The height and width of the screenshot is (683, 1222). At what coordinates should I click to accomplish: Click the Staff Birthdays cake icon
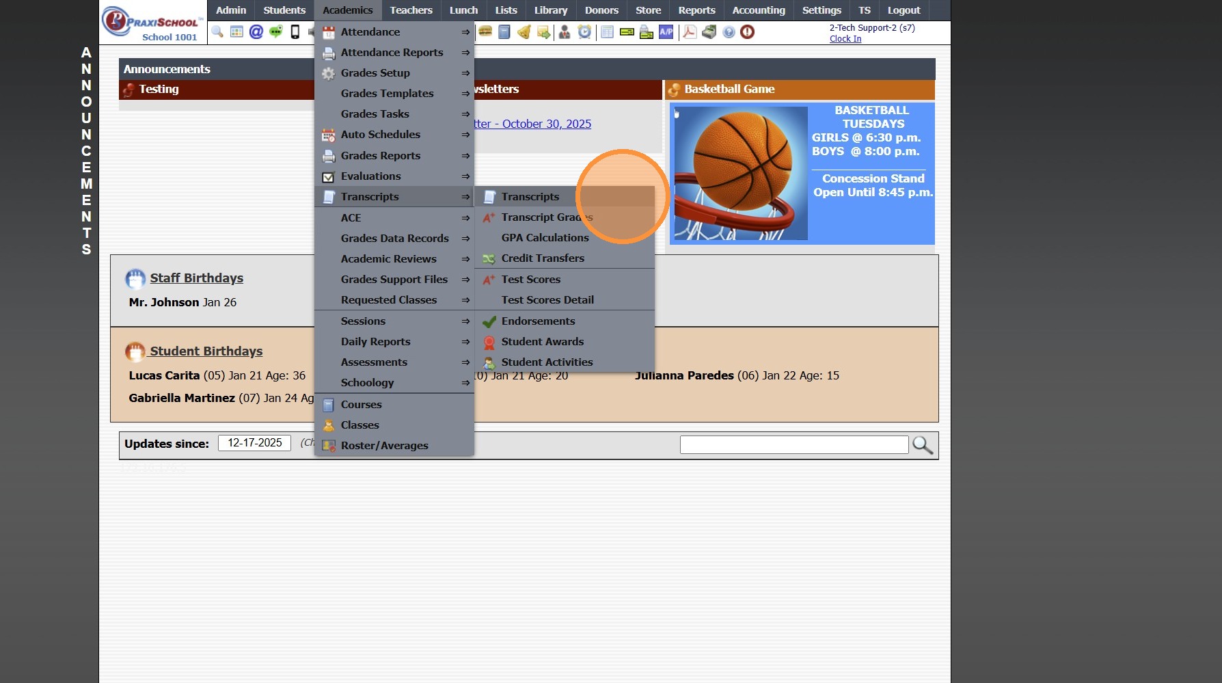[x=135, y=279]
